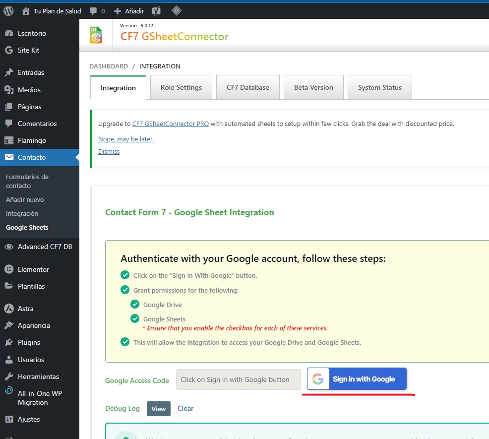Open the Plugins menu label
The image size is (489, 439).
pos(29,343)
